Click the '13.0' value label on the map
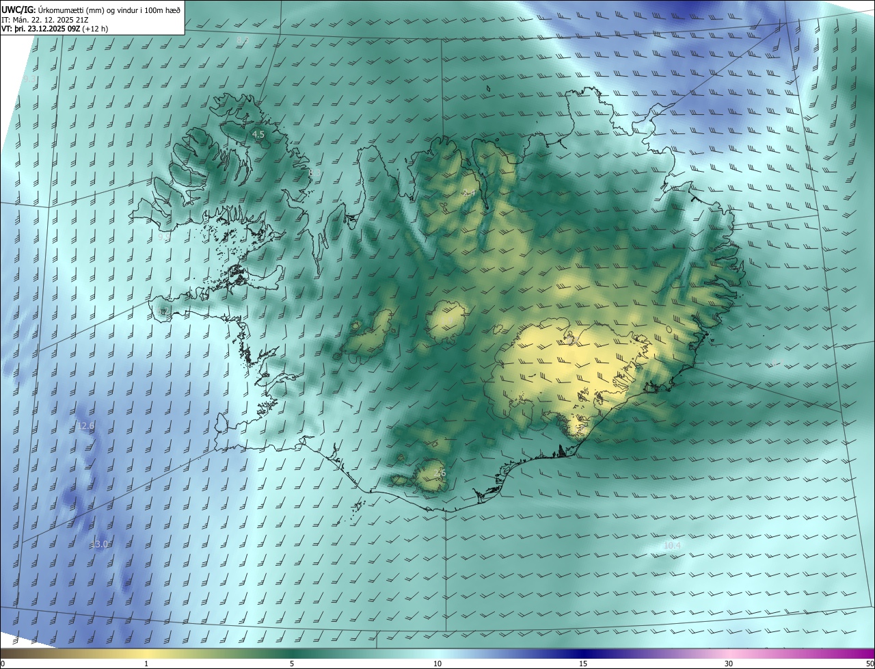Viewport: 875px width, 669px height. (99, 544)
